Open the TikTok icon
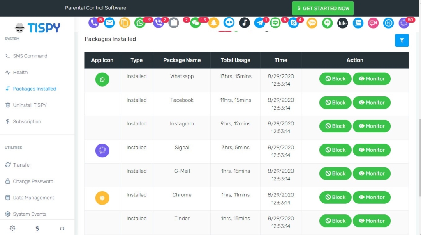Screen dimensions: 421x235 tap(244, 23)
